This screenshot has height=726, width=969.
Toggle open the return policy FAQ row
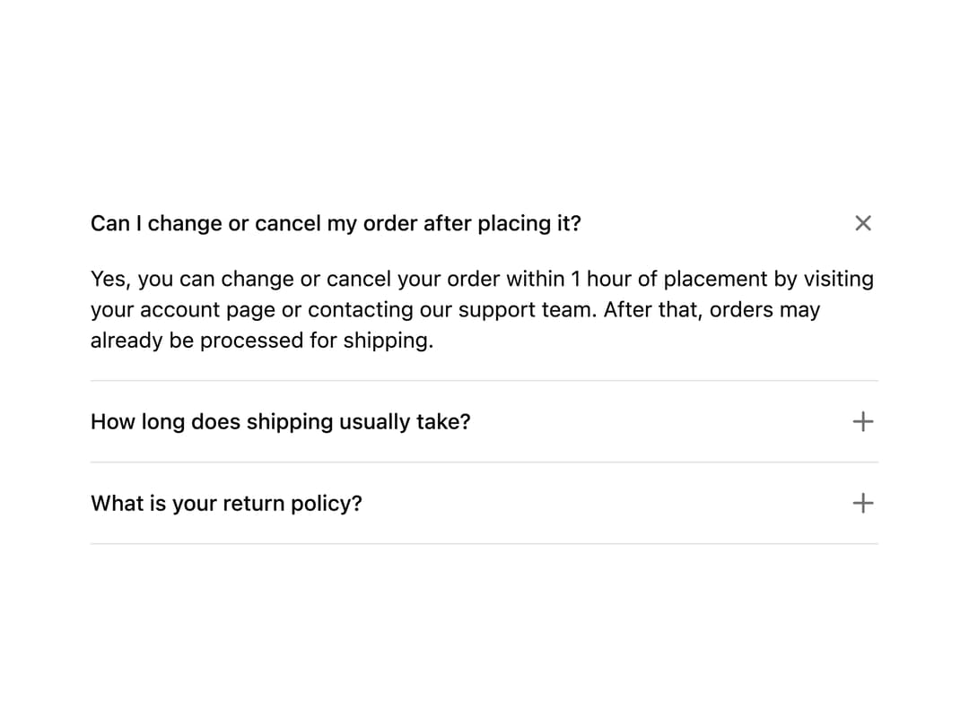(484, 503)
